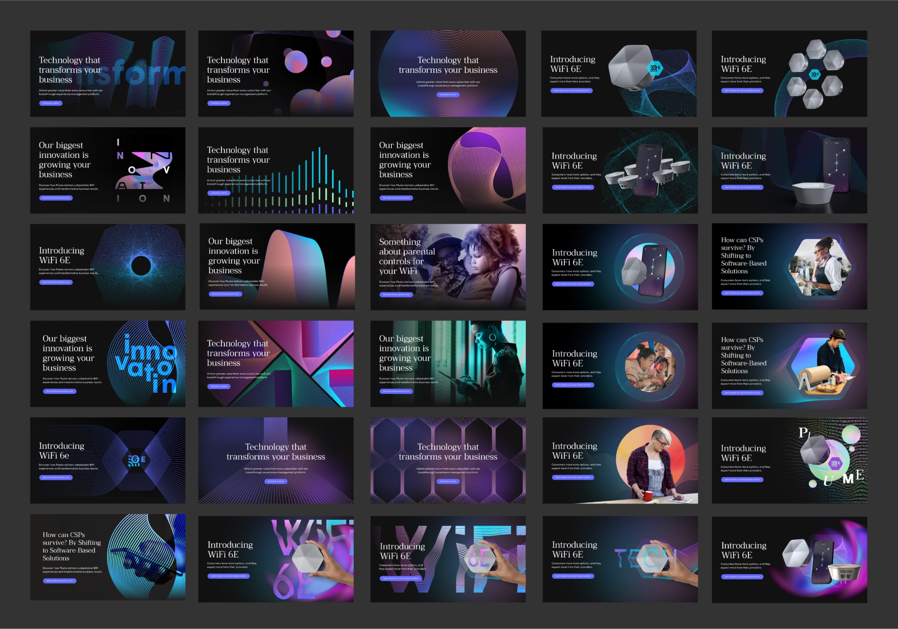
Task: Select the banner of woman in teal light with tablet
Action: [448, 364]
